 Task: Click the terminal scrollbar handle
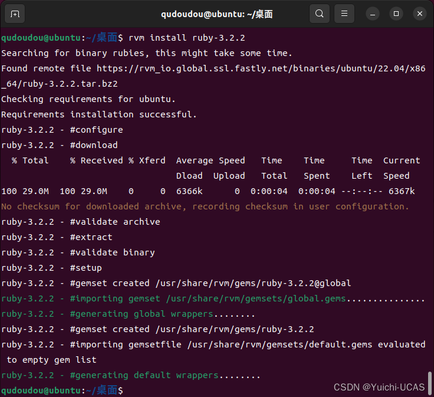tap(429, 383)
